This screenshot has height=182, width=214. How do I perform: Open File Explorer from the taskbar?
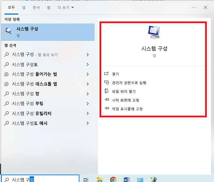100,180
